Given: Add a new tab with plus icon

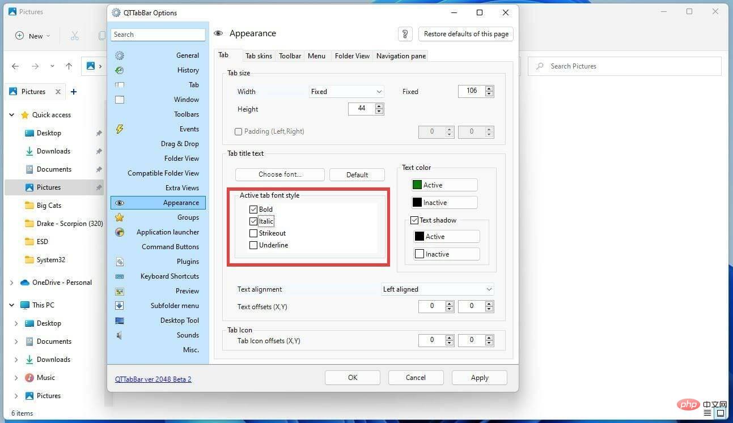Looking at the screenshot, I should pos(74,92).
